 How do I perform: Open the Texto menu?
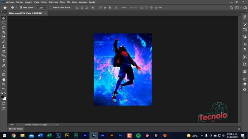pos(44,2)
